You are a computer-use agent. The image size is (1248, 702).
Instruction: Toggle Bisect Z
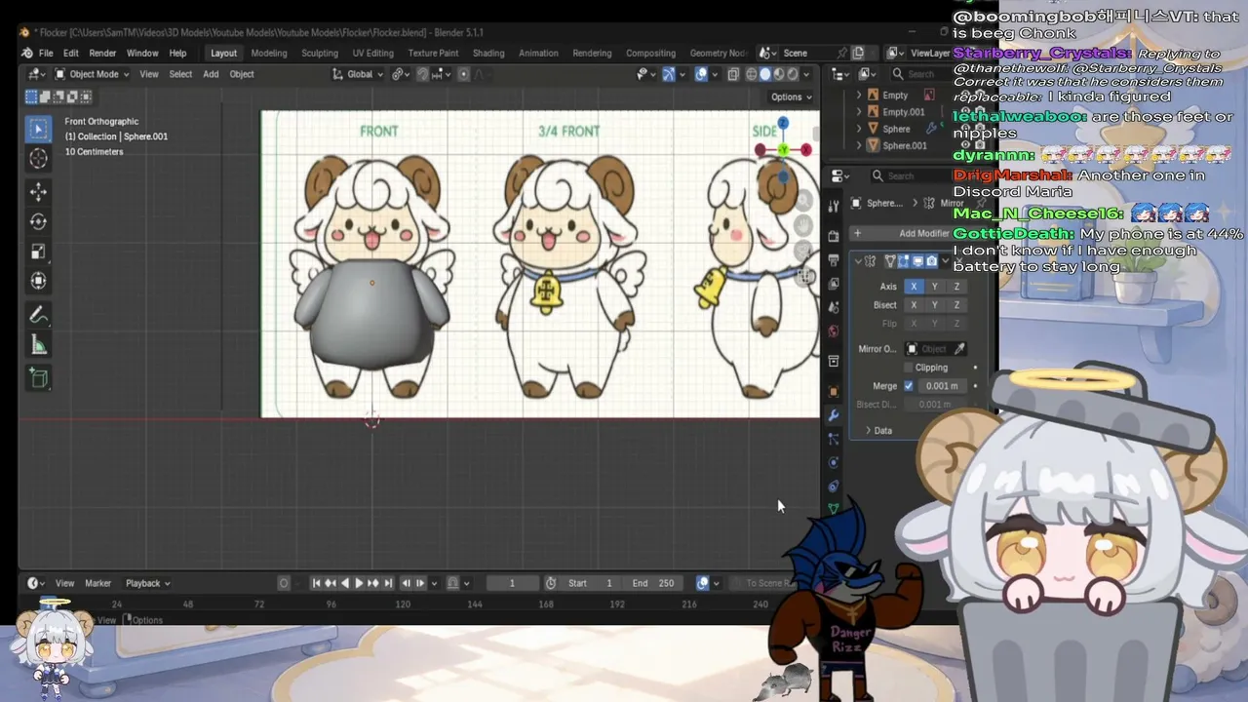956,305
